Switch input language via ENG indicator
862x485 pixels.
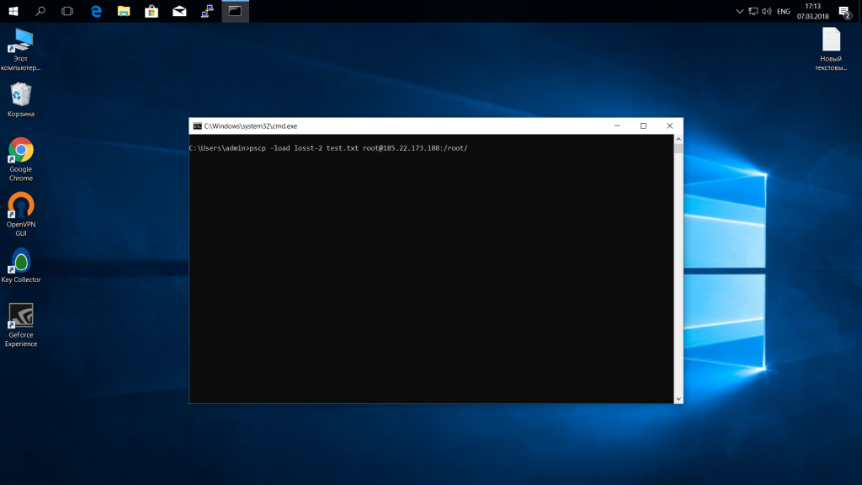click(783, 11)
